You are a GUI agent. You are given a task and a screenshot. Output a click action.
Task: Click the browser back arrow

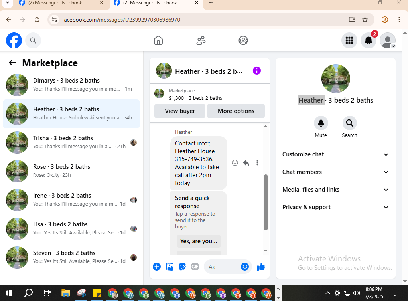point(8,20)
